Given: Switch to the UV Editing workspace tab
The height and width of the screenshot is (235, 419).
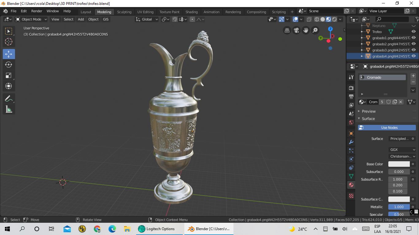Looking at the screenshot, I should [x=145, y=12].
